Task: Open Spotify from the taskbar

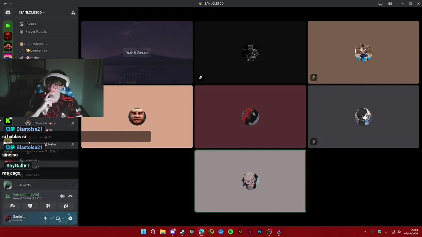Action: pyautogui.click(x=230, y=232)
